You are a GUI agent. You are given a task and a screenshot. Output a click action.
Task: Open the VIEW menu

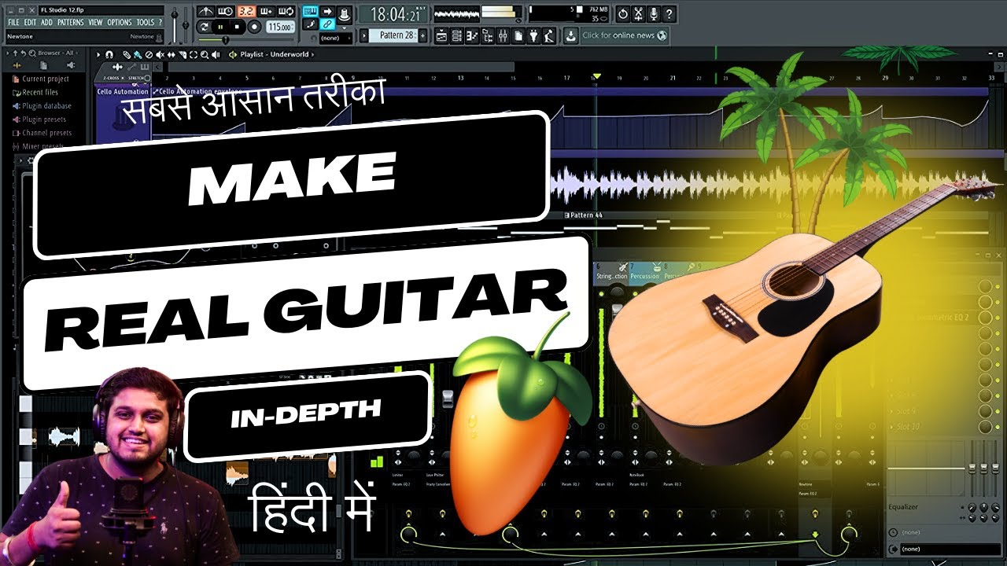tap(95, 23)
